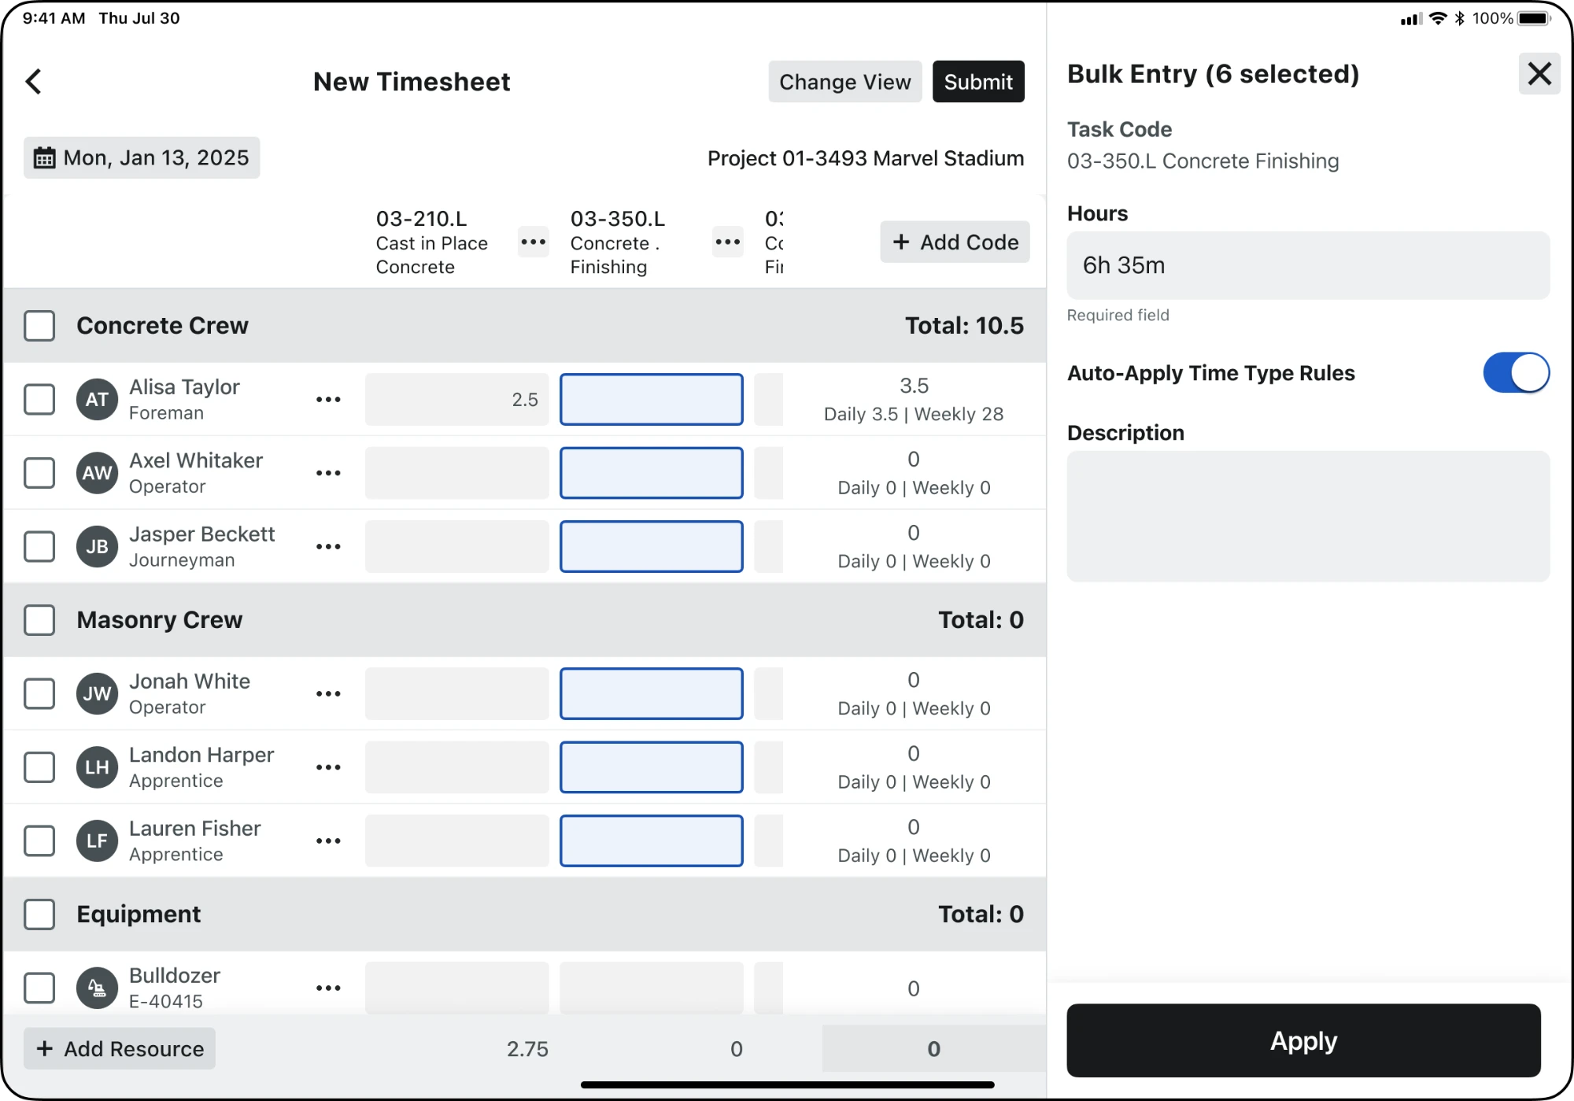The image size is (1574, 1101).
Task: Open more options for Axel Whitaker
Action: tap(328, 473)
